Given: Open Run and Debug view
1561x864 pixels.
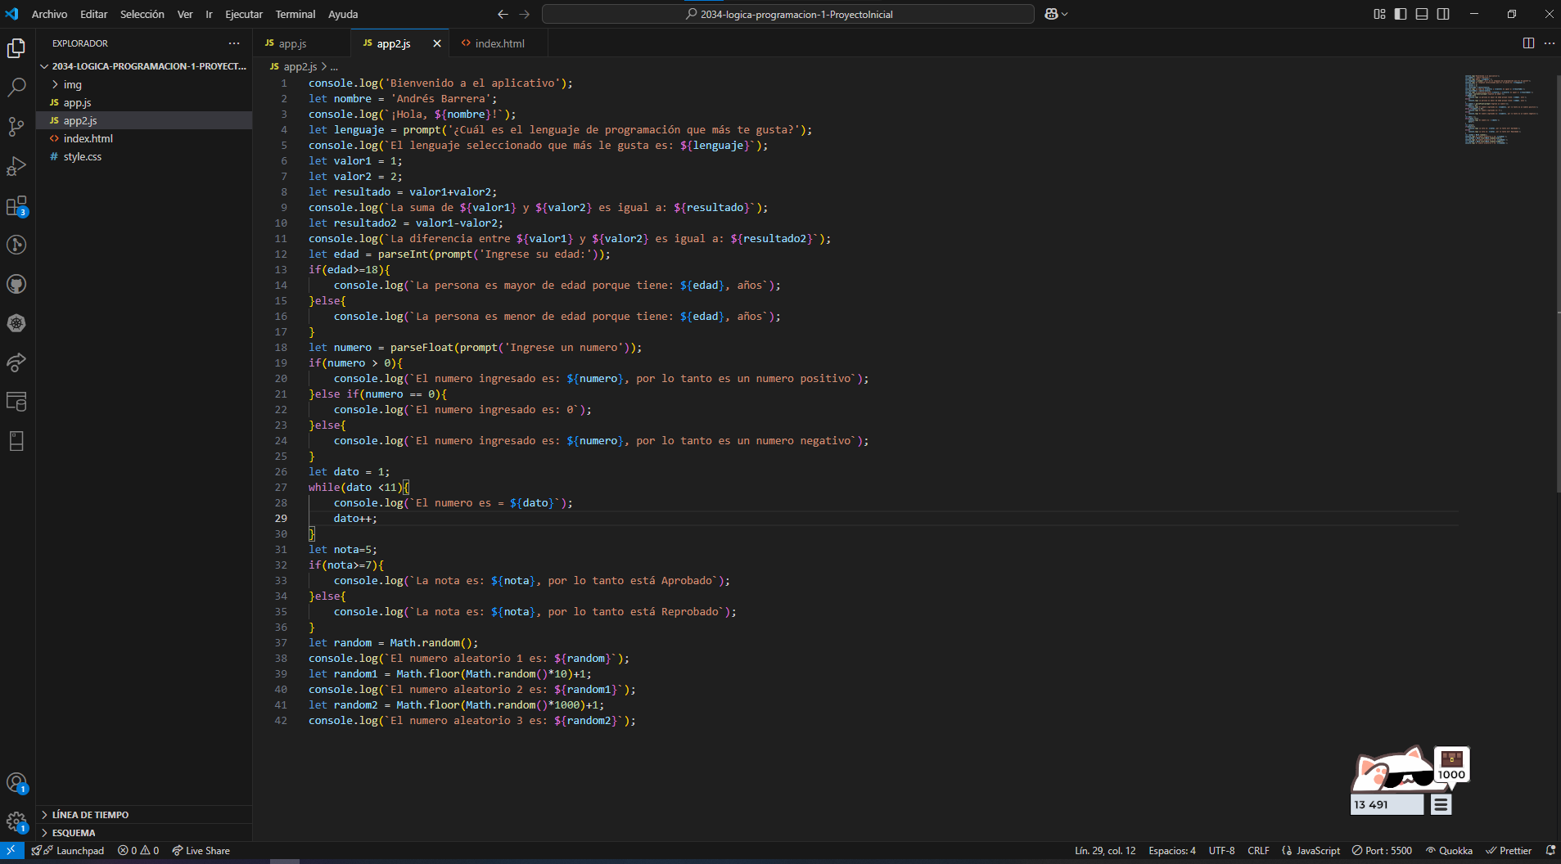Looking at the screenshot, I should click(16, 166).
